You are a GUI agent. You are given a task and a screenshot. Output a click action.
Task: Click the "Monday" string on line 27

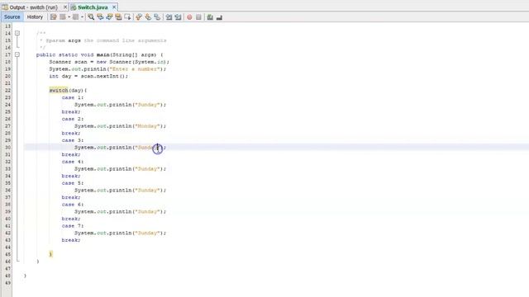tap(147, 126)
